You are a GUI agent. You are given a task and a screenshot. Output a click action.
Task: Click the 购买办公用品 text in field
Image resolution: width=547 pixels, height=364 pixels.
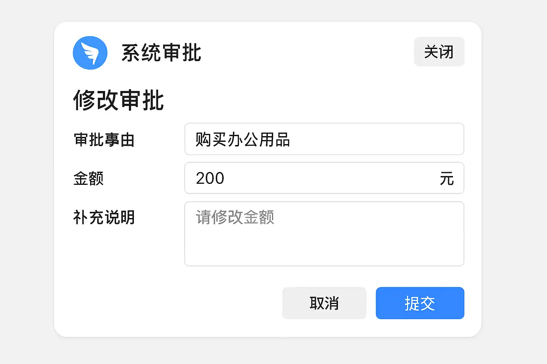tap(243, 139)
